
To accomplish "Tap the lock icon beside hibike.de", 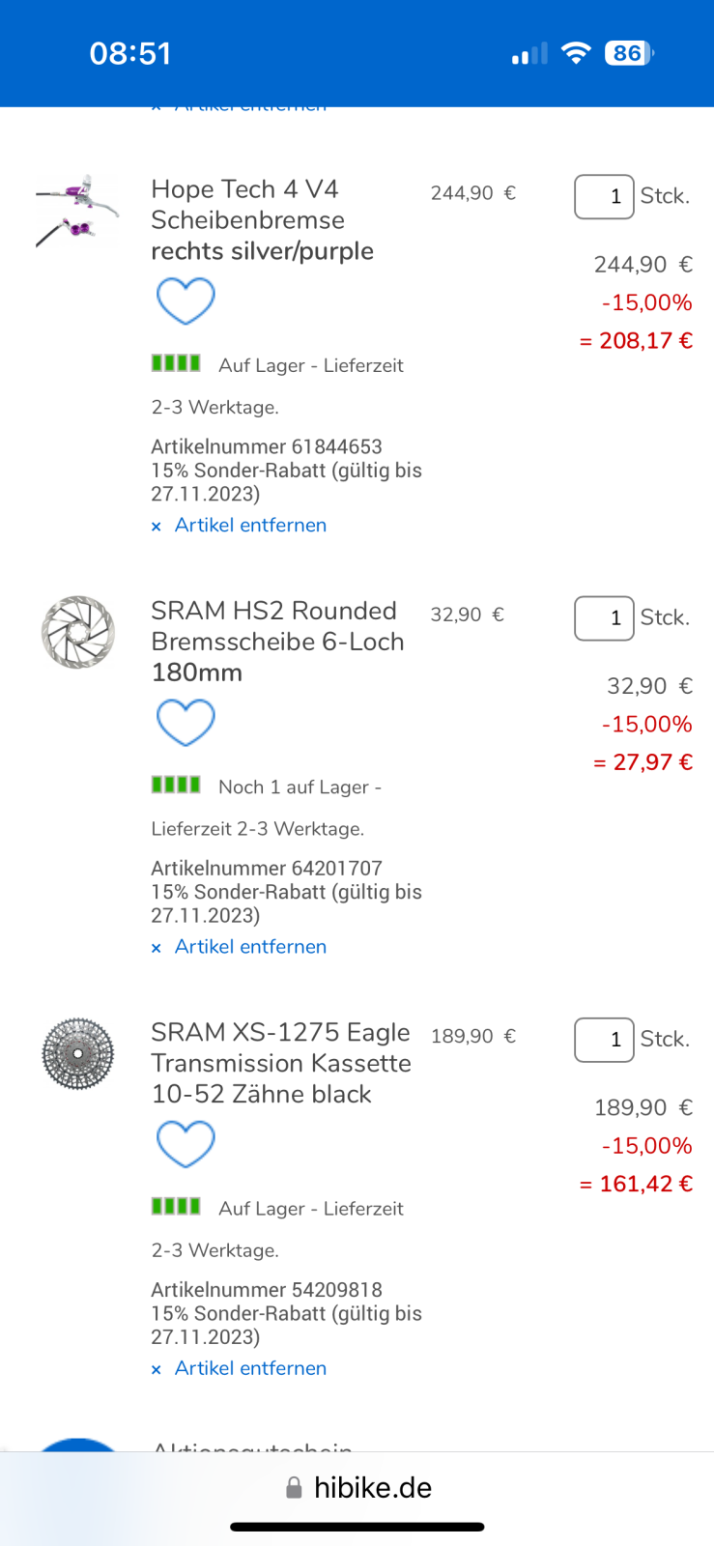I will click(294, 1488).
